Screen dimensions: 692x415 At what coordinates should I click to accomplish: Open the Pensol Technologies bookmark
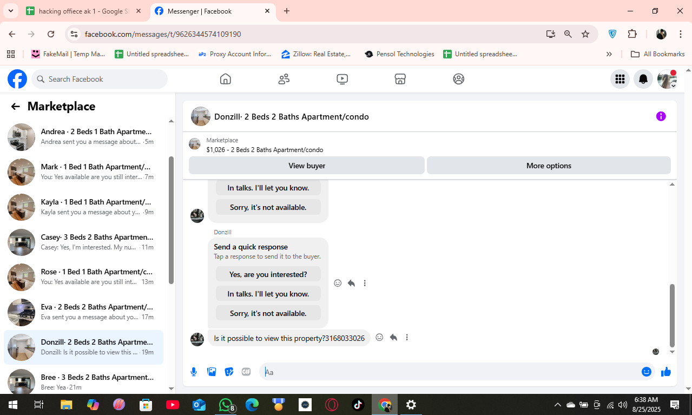point(400,54)
